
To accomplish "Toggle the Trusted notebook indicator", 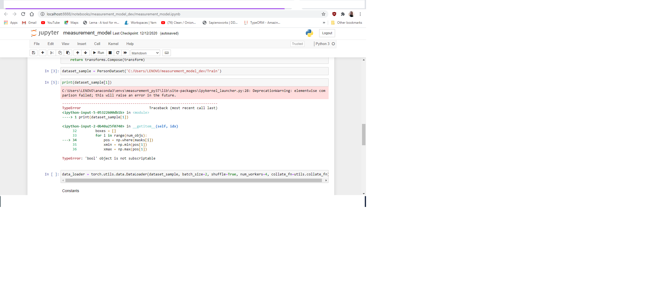I will (x=297, y=44).
